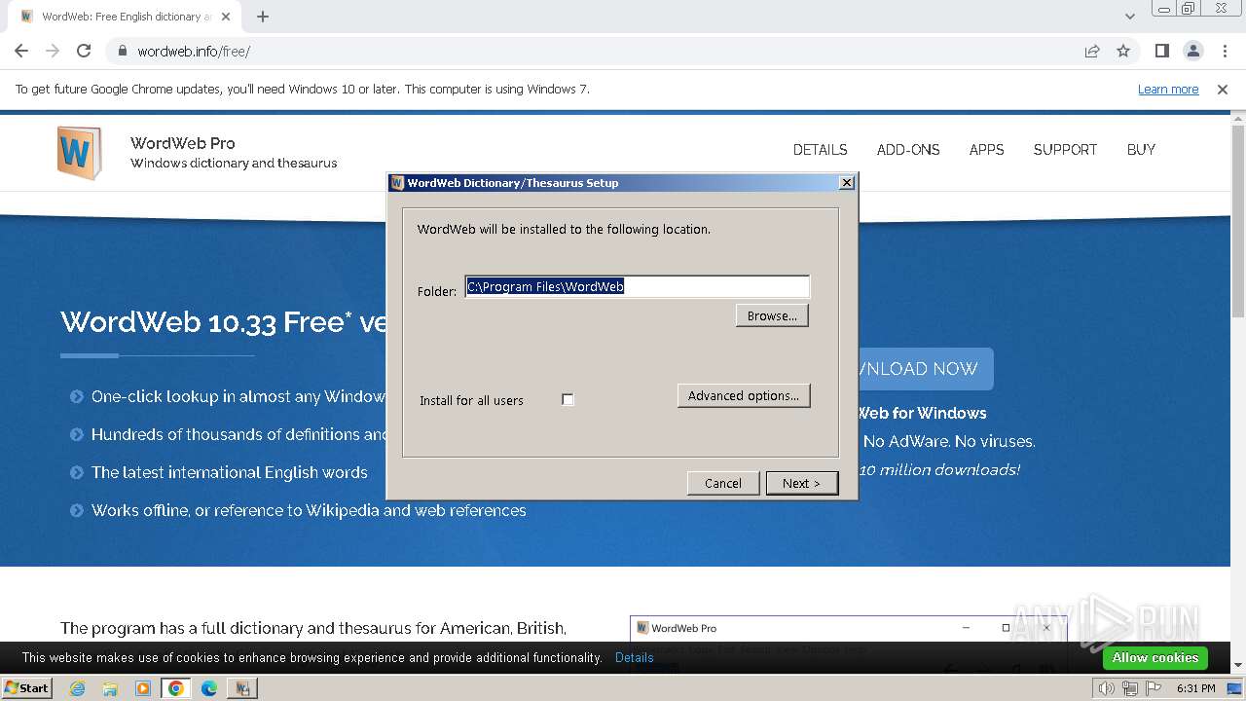The width and height of the screenshot is (1246, 701).
Task: Switch to Chrome in taskbar
Action: pos(176,688)
